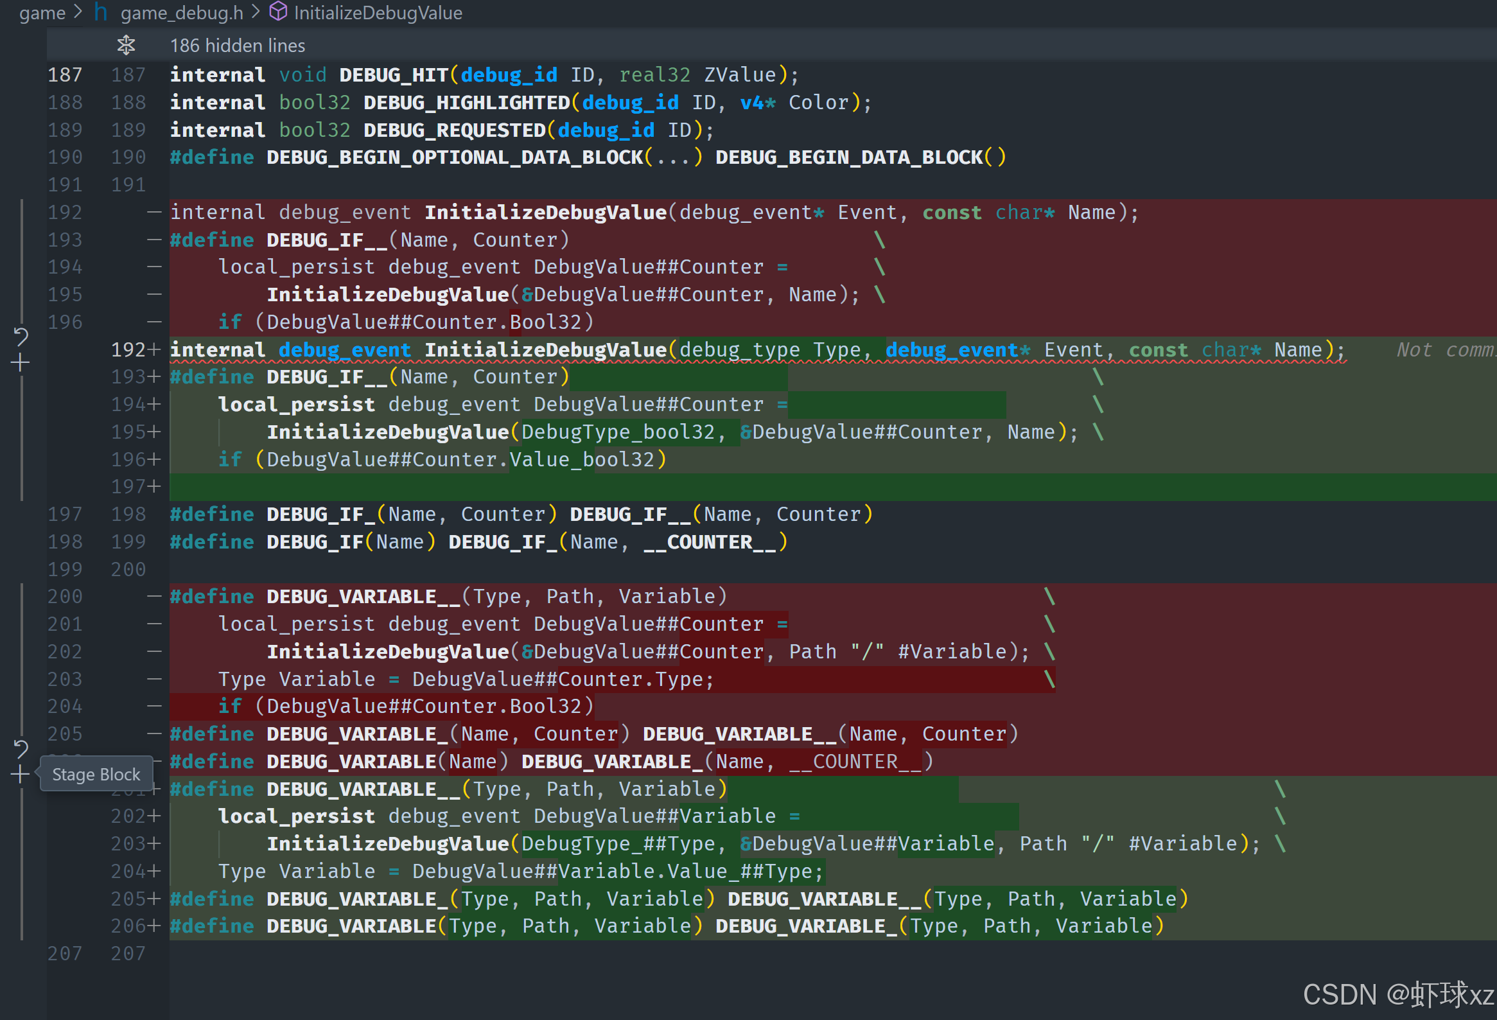Revert the DEBUG_VARIABLE change block with arrow icon
Screen dimensions: 1497x1020
21,749
